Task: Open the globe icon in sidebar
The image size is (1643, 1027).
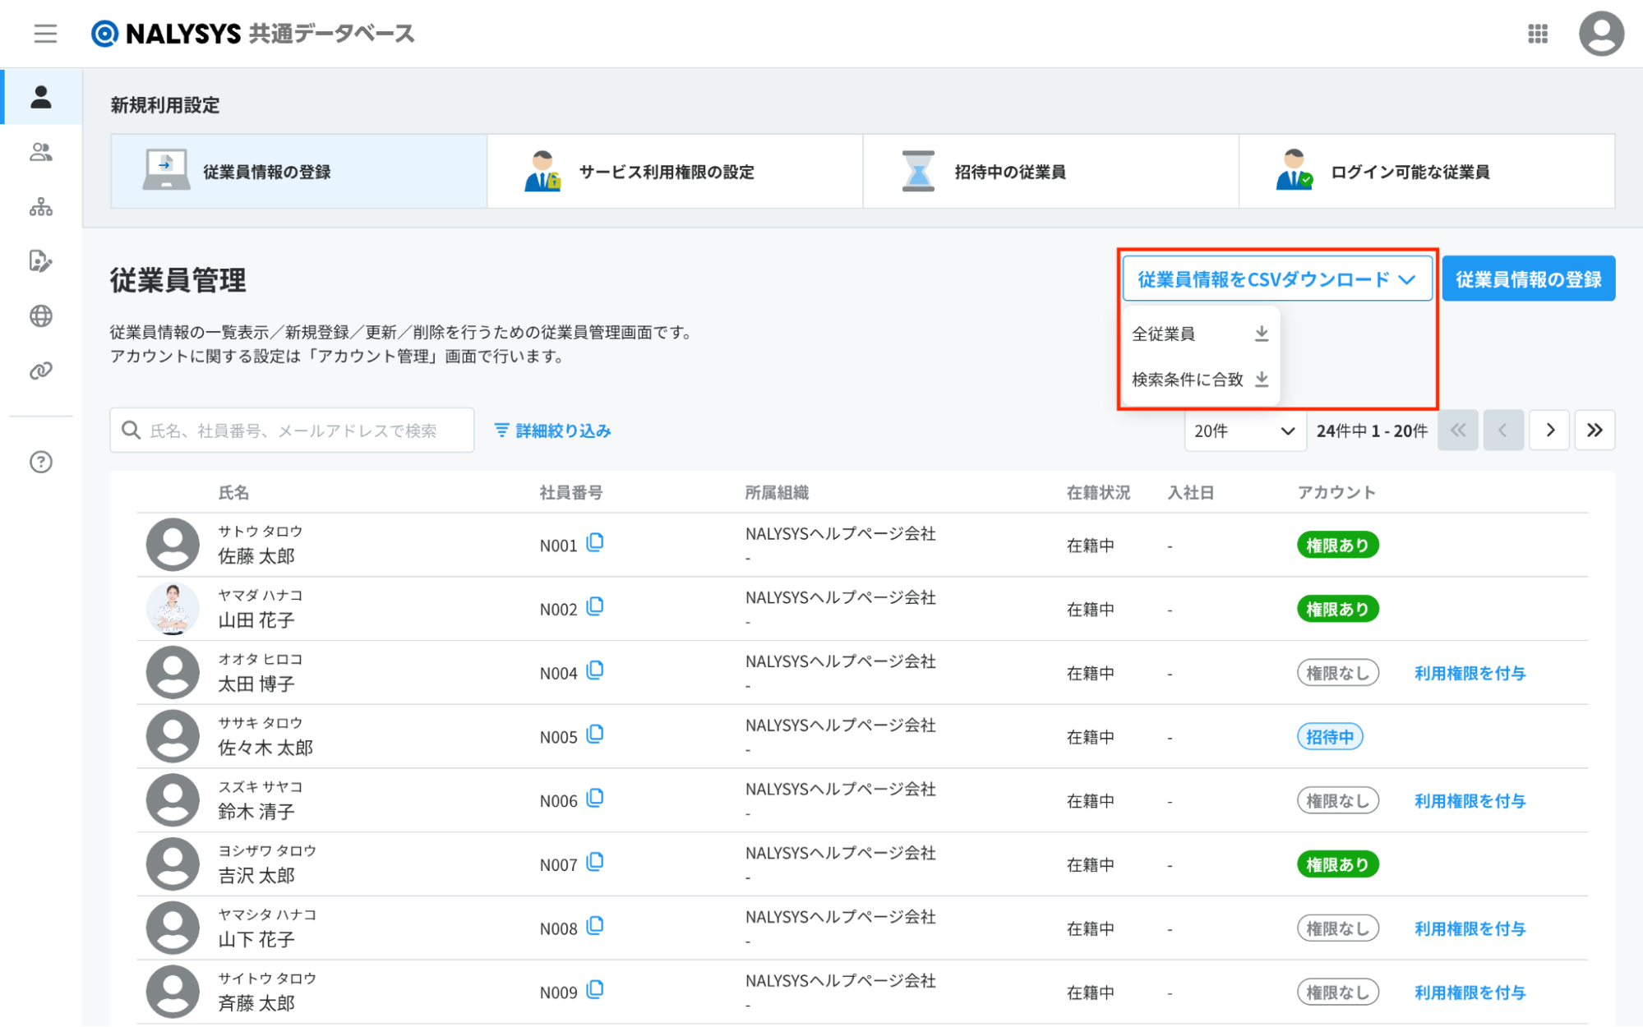Action: tap(40, 316)
